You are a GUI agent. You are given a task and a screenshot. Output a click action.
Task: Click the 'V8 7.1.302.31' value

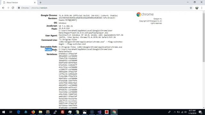(x=66, y=26)
